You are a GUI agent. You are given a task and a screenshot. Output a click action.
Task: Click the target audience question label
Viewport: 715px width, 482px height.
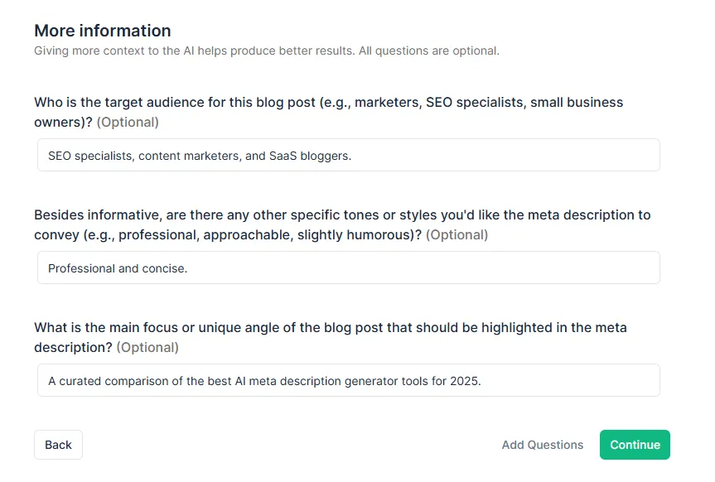coord(328,103)
